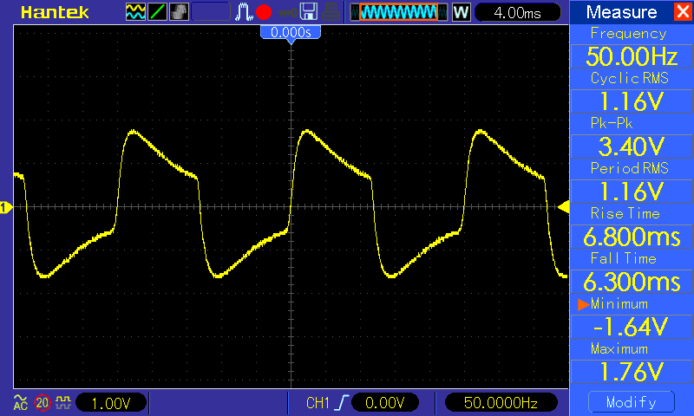Click the trigger level arrow on right edge
This screenshot has height=416, width=694.
tap(563, 207)
